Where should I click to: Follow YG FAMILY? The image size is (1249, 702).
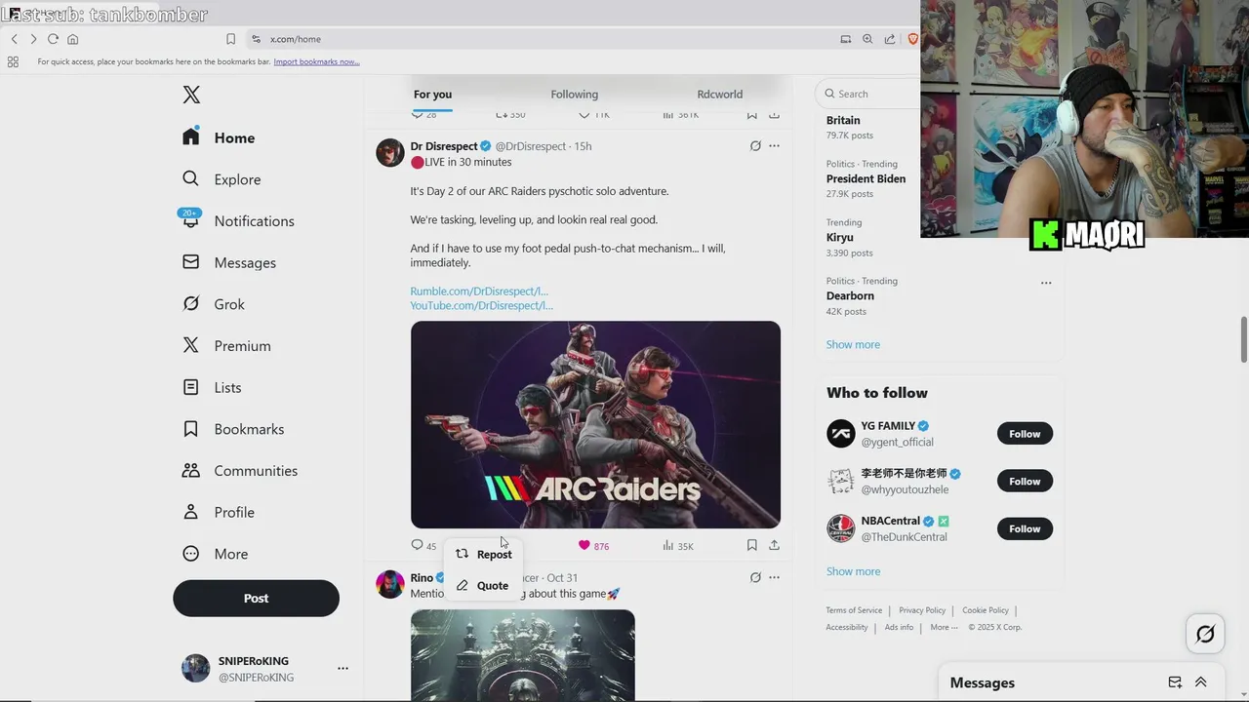(1025, 434)
